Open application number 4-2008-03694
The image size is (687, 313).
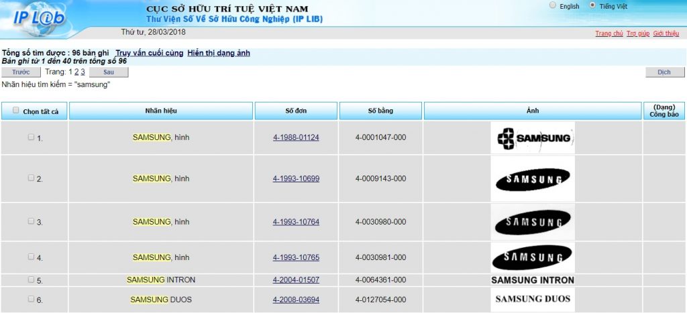(296, 300)
